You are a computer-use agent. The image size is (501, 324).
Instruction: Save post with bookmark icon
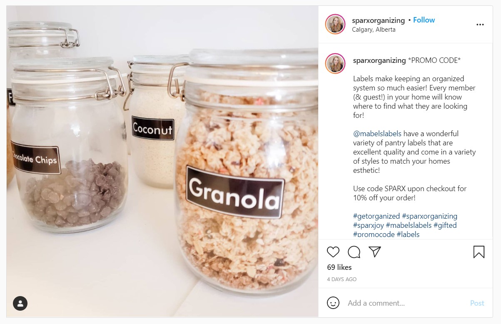[x=479, y=252]
